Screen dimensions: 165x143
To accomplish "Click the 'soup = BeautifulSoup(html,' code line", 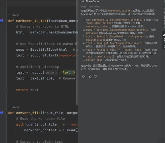I will click(x=47, y=49).
